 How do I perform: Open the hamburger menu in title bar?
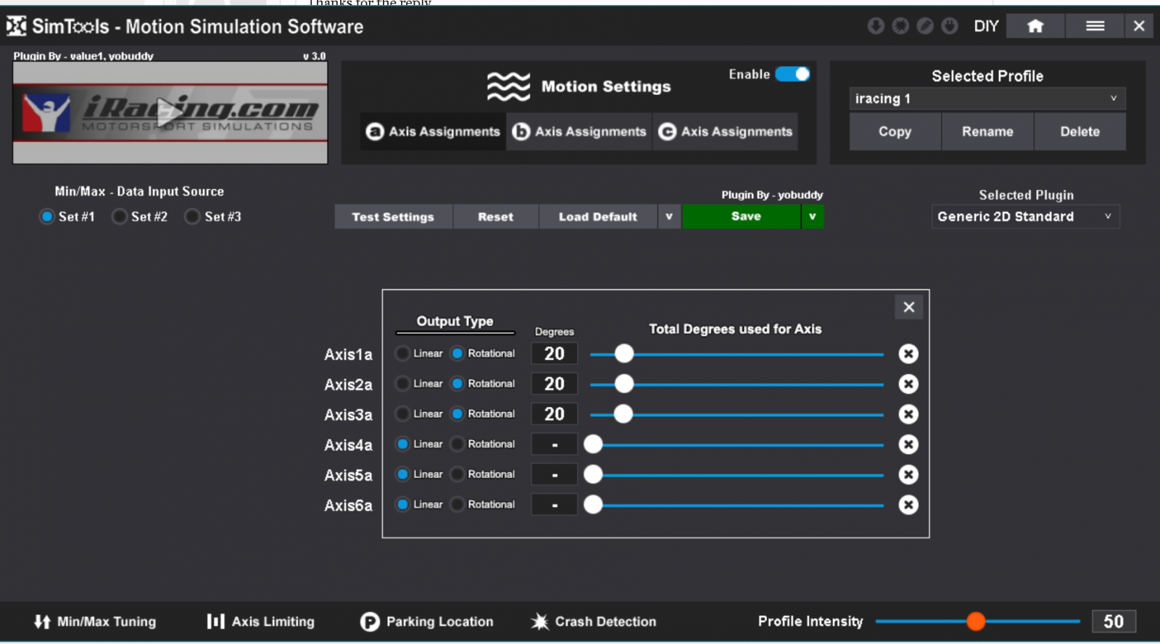(1095, 26)
